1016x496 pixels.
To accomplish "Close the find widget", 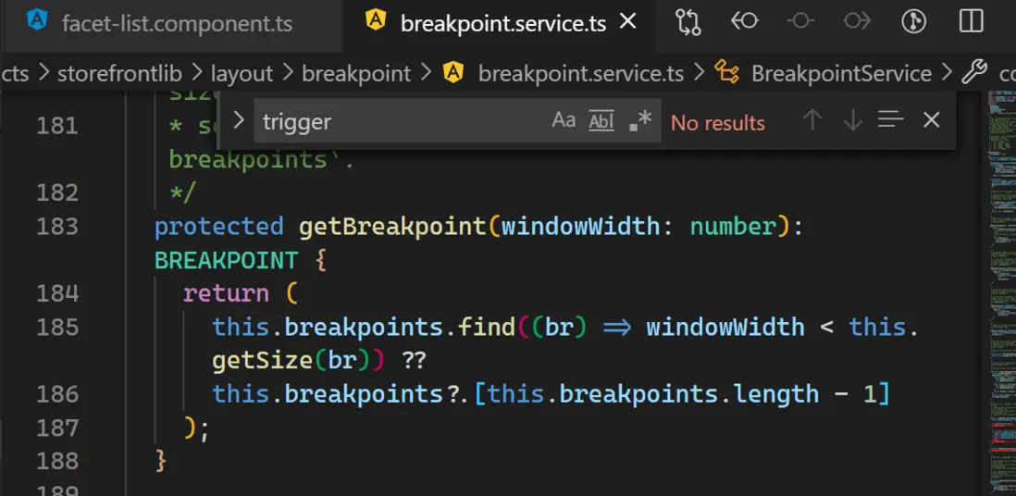I will (932, 120).
